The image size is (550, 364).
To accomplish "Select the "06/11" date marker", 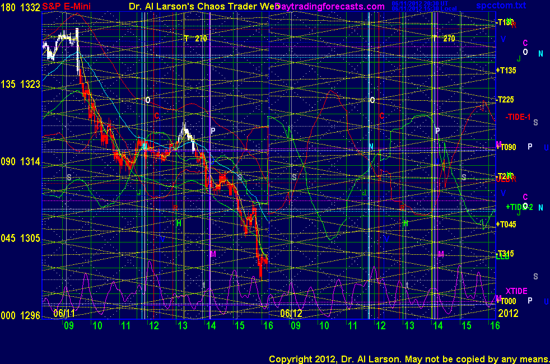I will (x=64, y=313).
